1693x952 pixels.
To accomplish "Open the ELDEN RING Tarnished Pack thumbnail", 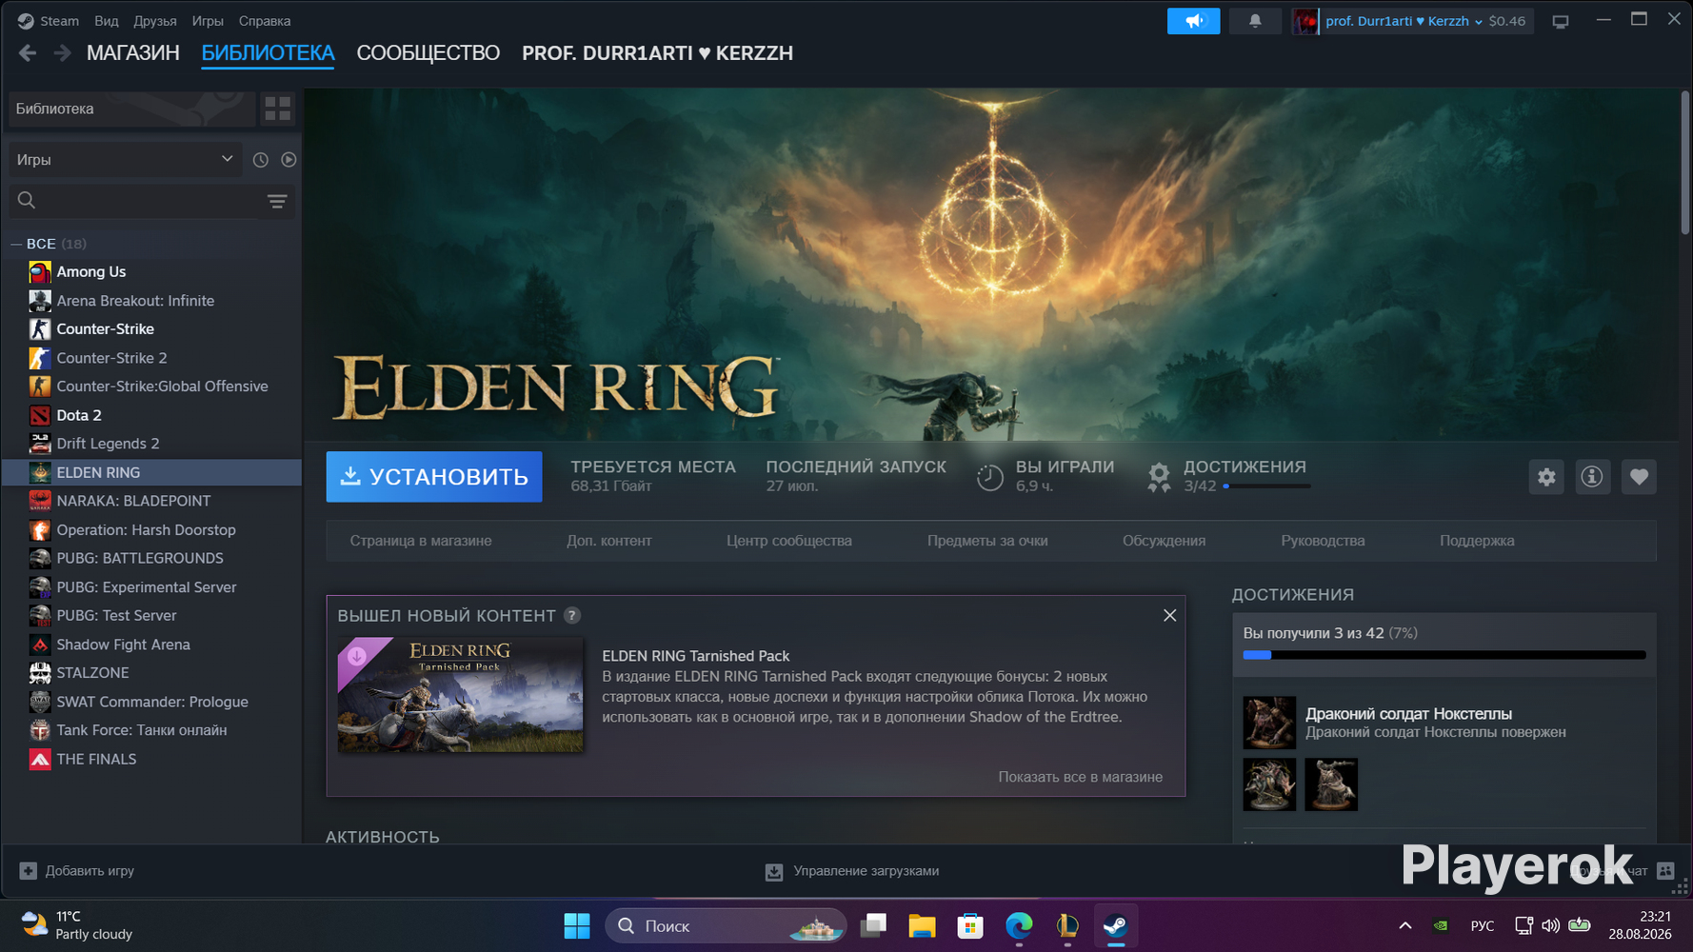I will (461, 695).
